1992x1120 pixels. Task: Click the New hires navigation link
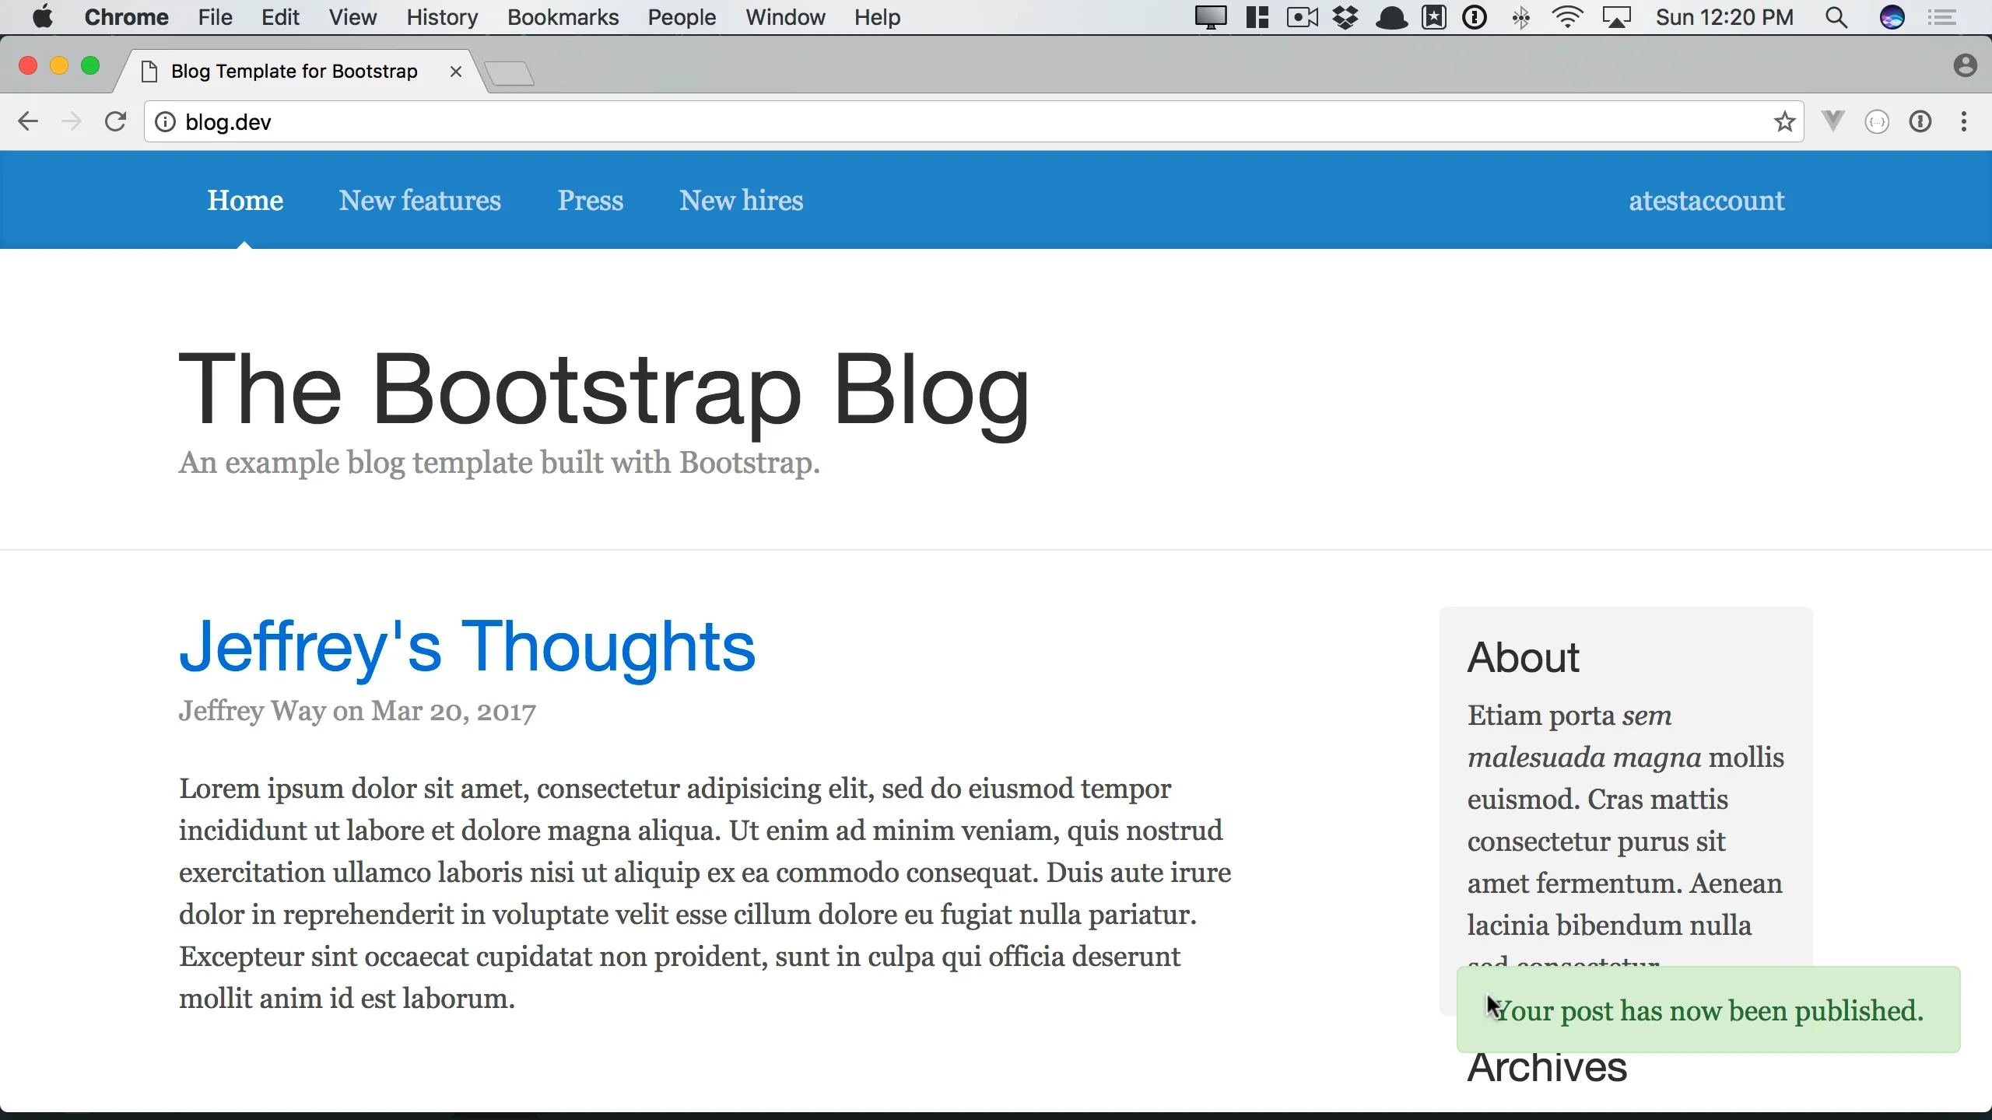pyautogui.click(x=741, y=201)
